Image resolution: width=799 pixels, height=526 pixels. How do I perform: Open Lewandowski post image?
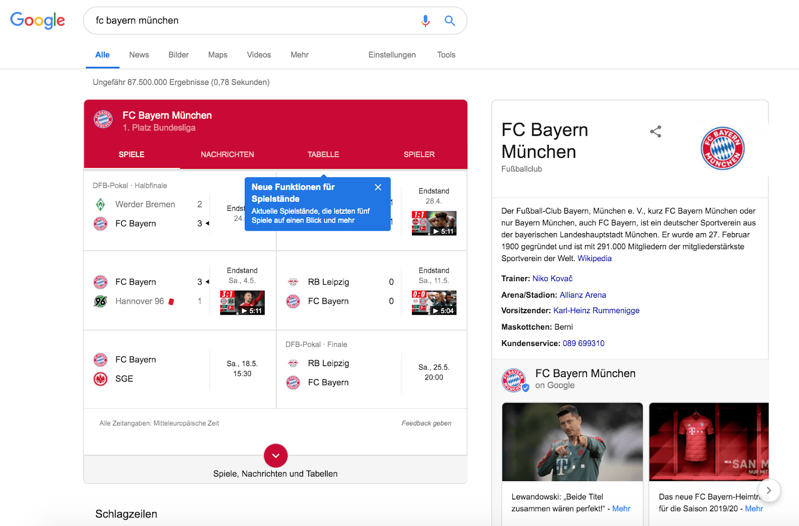[x=572, y=442]
